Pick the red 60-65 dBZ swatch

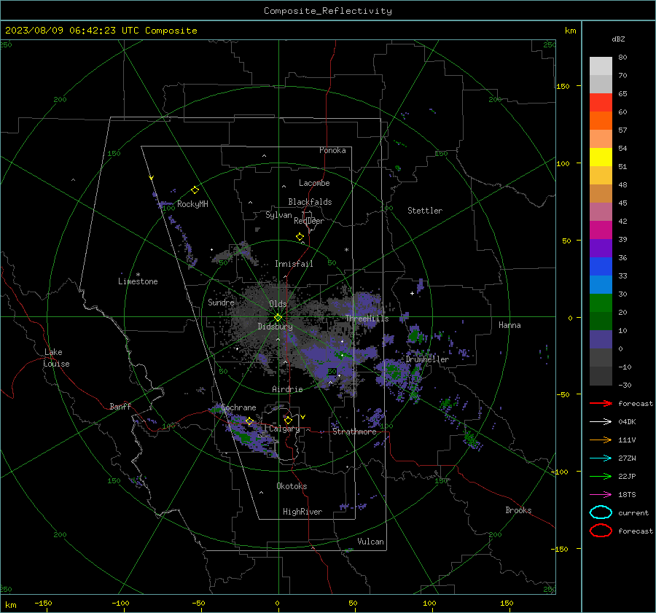[601, 103]
